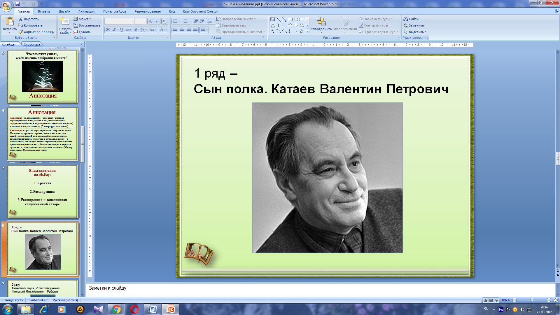Click the Delete slide (Удалить) command
The image size is (560, 315).
pos(82,32)
